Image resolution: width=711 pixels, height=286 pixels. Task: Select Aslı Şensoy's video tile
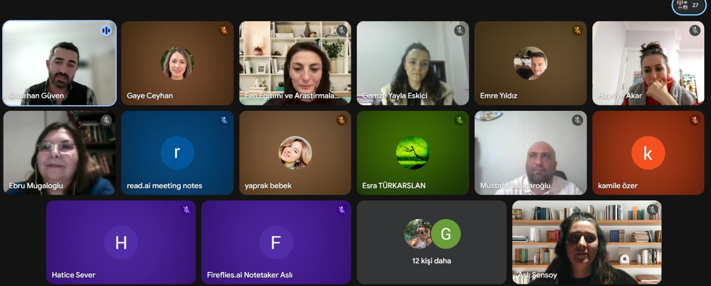(x=587, y=242)
